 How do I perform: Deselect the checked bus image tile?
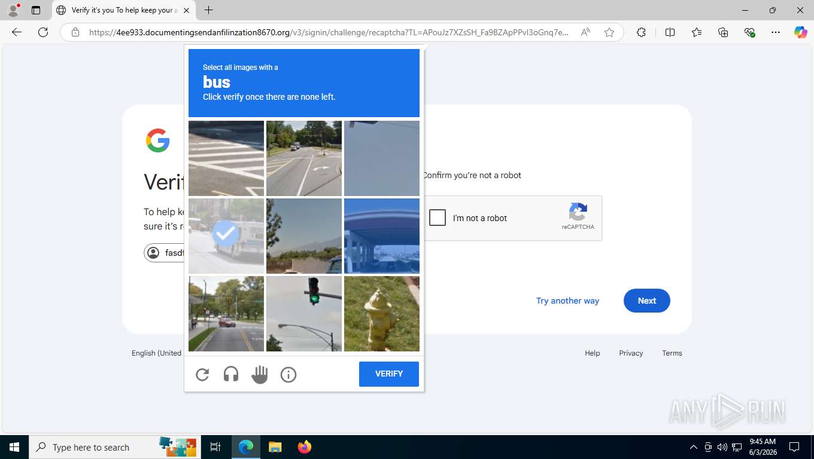(x=226, y=236)
